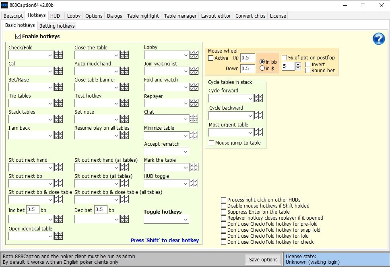Click the modifier grid icon beside Tile tables
Image resolution: width=390 pixels, height=267 pixels.
click(x=58, y=103)
